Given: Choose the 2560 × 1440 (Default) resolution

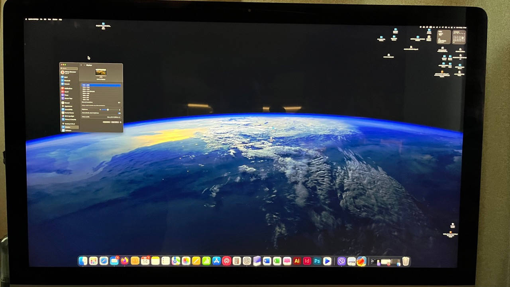Looking at the screenshot, I should 101,91.
